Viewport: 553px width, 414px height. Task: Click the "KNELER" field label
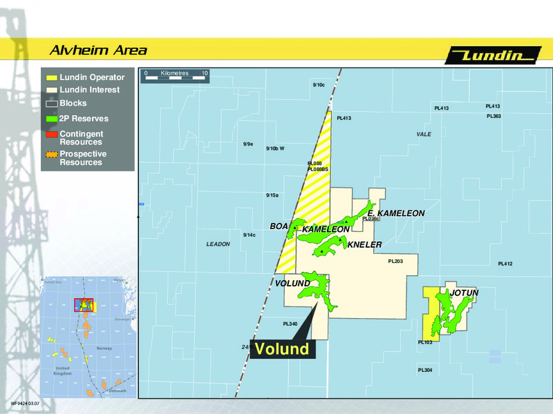tap(365, 245)
